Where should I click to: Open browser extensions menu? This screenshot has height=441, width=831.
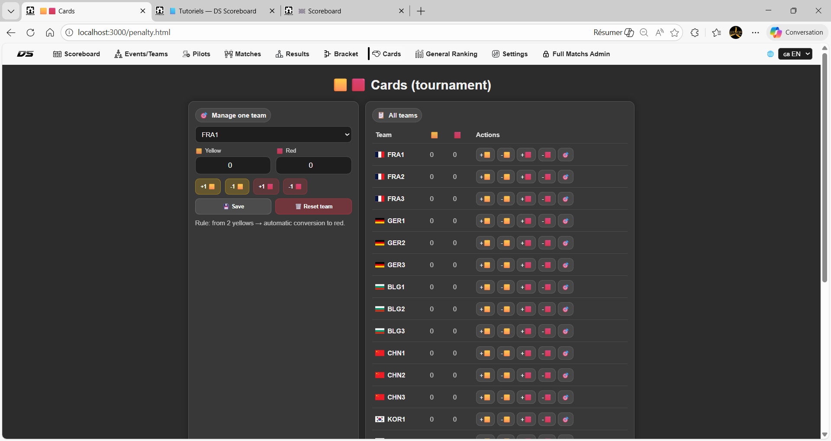pyautogui.click(x=695, y=32)
